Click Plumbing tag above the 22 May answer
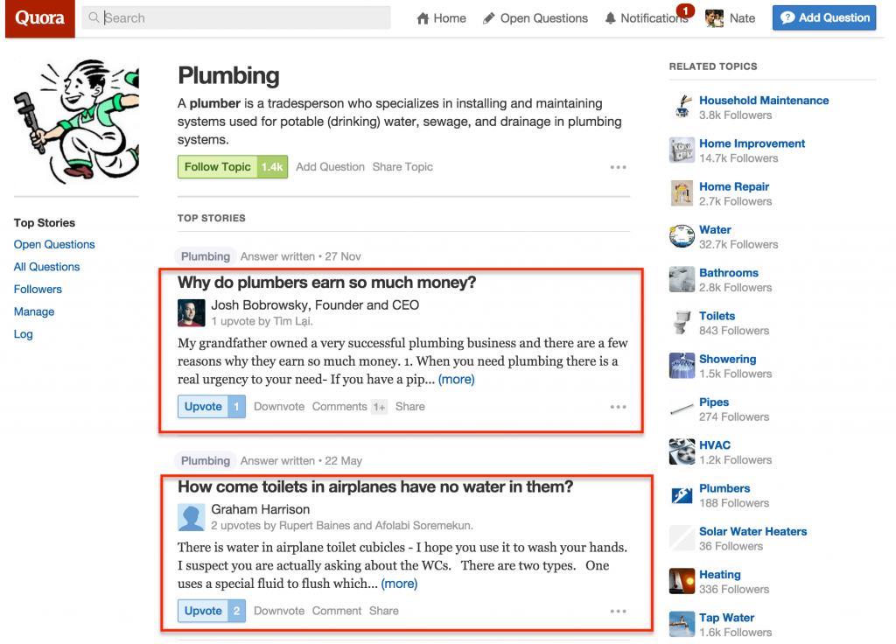 [x=205, y=461]
